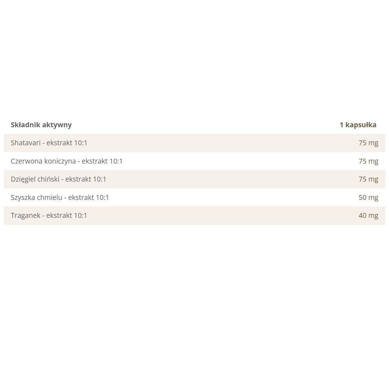Click the '1 kapsułka' column header
This screenshot has height=389, width=389.
click(x=358, y=125)
